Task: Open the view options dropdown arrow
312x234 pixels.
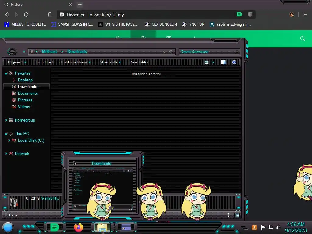Action: (213, 62)
